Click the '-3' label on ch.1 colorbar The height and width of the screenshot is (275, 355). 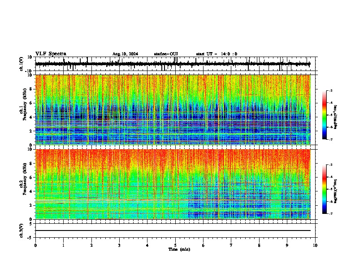[x=331, y=91]
